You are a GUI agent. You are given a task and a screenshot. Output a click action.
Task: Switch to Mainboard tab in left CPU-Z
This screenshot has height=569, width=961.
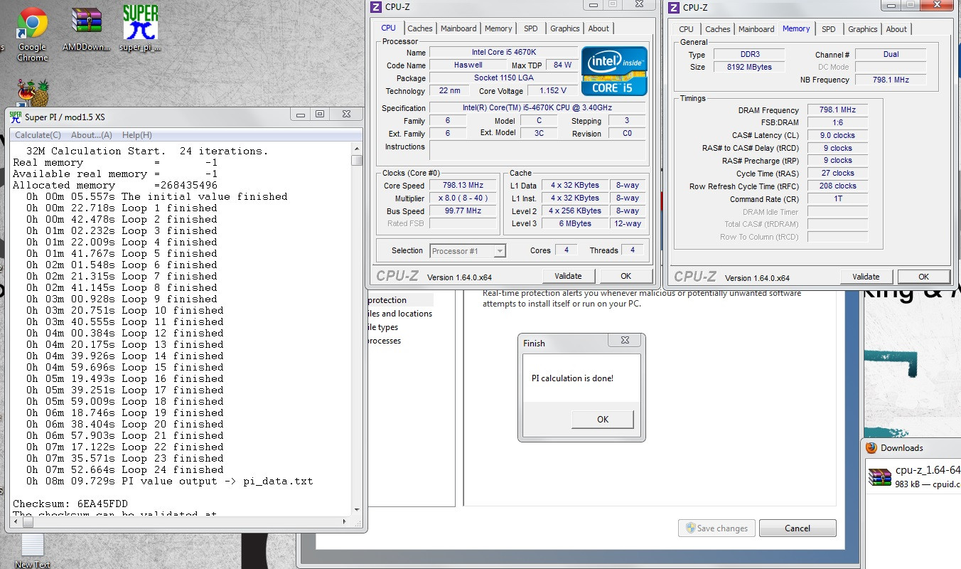[x=458, y=28]
